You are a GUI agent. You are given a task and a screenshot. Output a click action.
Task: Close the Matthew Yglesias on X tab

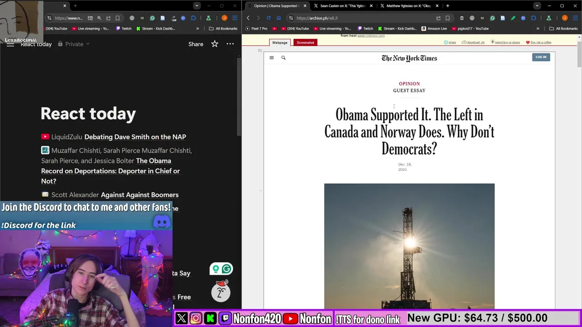tap(437, 6)
